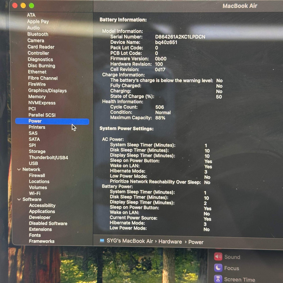
Task: Click the Condition value Normal
Action: tap(163, 112)
